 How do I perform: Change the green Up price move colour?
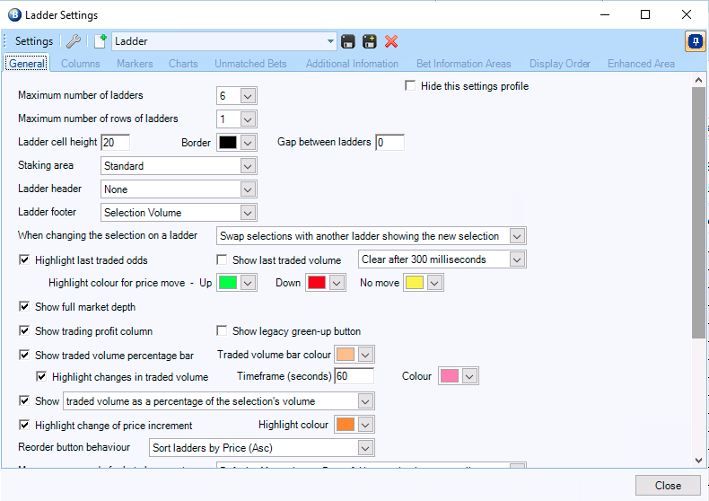(227, 283)
